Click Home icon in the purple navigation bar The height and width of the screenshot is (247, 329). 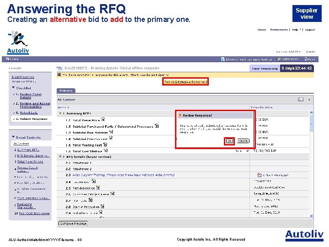[x=8, y=59]
